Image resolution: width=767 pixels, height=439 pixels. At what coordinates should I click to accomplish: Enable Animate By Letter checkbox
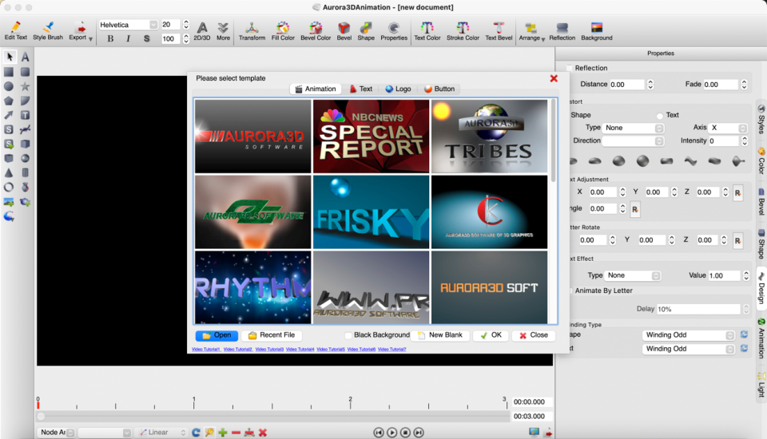coord(570,291)
